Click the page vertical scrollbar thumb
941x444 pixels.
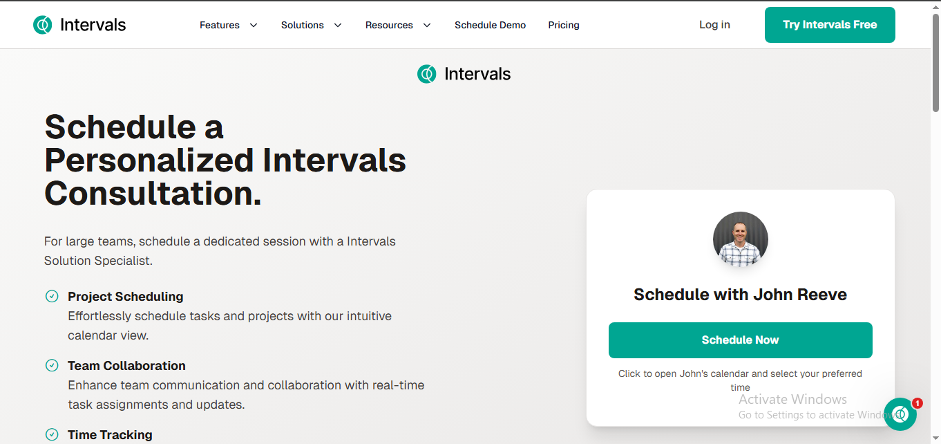tap(935, 62)
